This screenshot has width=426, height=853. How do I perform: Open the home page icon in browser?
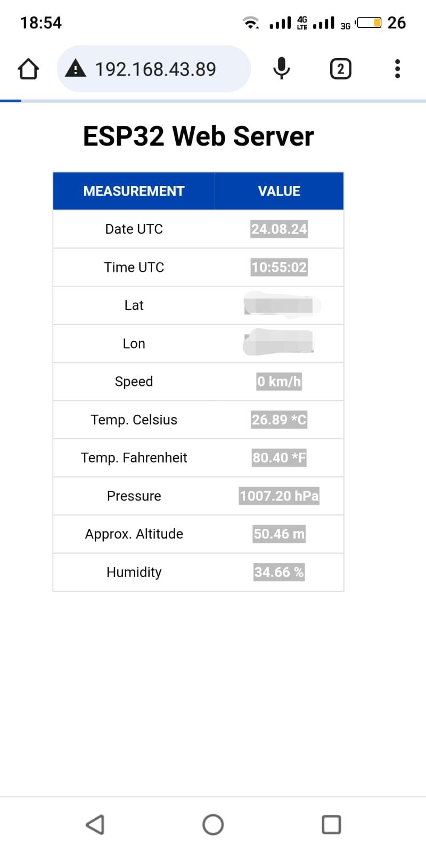28,68
